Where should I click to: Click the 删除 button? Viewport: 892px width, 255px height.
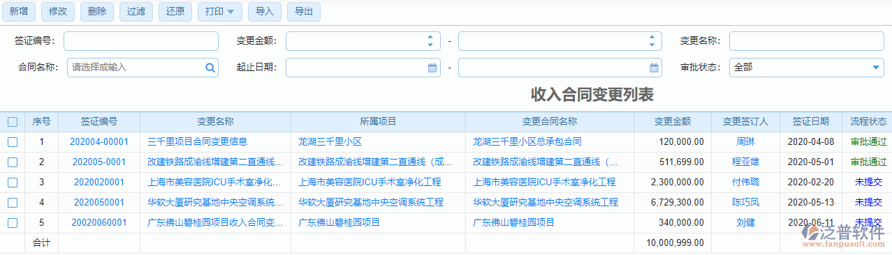(98, 12)
